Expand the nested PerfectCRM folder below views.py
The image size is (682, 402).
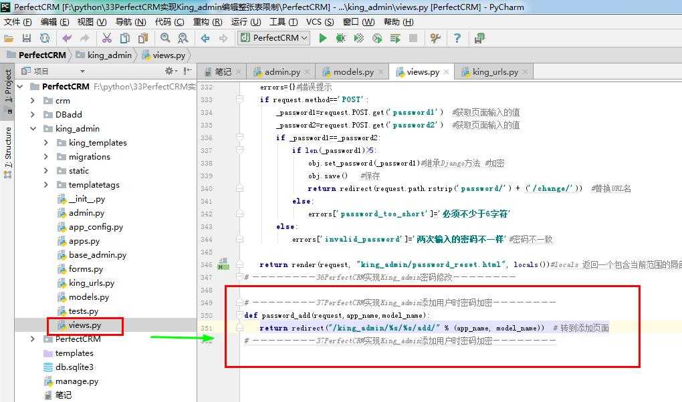tap(33, 339)
